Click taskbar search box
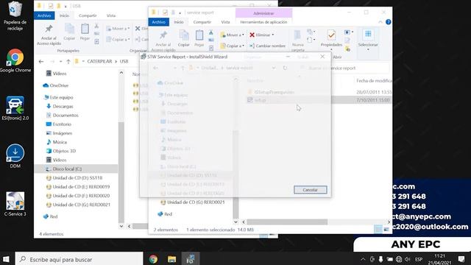Screen dimensions: 471x265 pos(79,259)
